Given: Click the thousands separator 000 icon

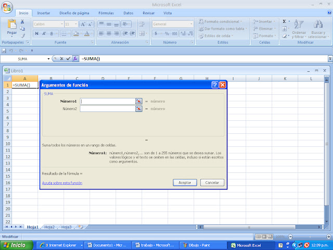Looking at the screenshot, I should click(175, 33).
